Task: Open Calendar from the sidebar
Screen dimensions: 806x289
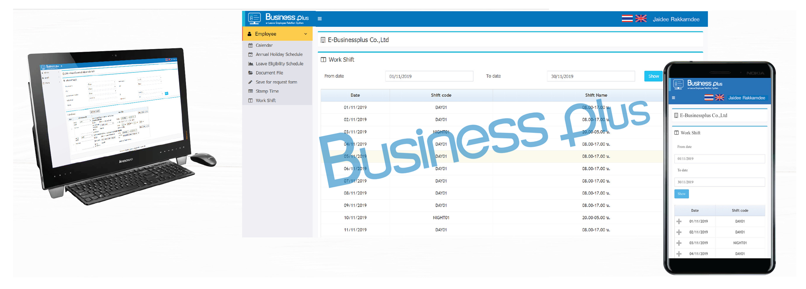Action: point(264,45)
